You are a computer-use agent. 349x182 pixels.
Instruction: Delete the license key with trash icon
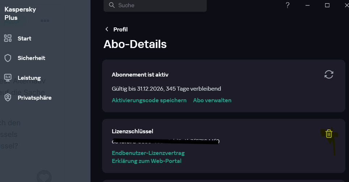click(x=329, y=134)
